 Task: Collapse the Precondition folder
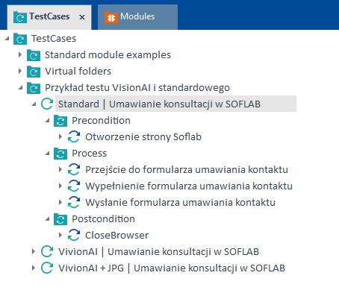tap(47, 121)
